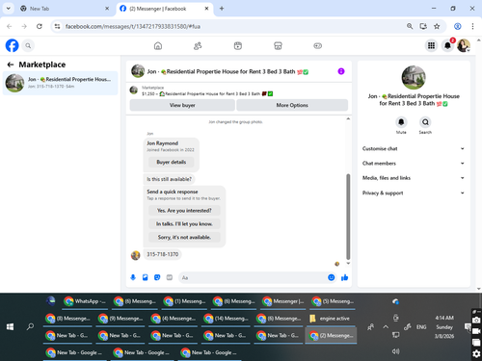Screen dimensions: 482x361
Task: Send 'Sorry, it's not available.' response
Action: pyautogui.click(x=184, y=237)
